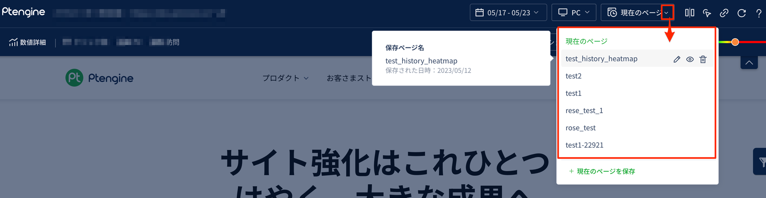Select rose_test from saved pages list
Image resolution: width=766 pixels, height=198 pixels.
[x=580, y=128]
